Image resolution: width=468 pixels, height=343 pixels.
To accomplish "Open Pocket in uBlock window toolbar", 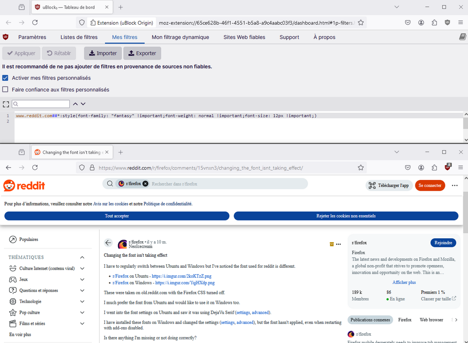I will tap(408, 23).
